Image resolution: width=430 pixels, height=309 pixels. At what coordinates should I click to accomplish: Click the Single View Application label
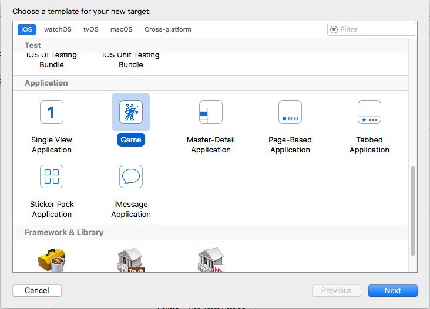coord(52,145)
